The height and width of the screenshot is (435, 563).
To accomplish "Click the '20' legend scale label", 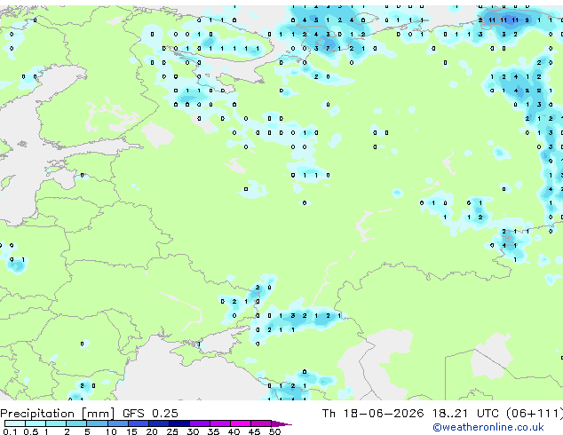I will pyautogui.click(x=152, y=431).
